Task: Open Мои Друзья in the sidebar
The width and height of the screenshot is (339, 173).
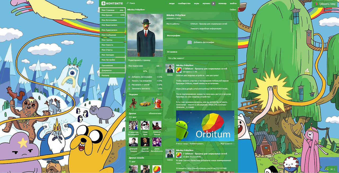Action: point(112,15)
